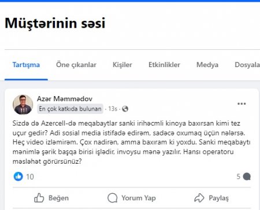Click the thumbs-up outline icon in Beğen

click(x=39, y=198)
